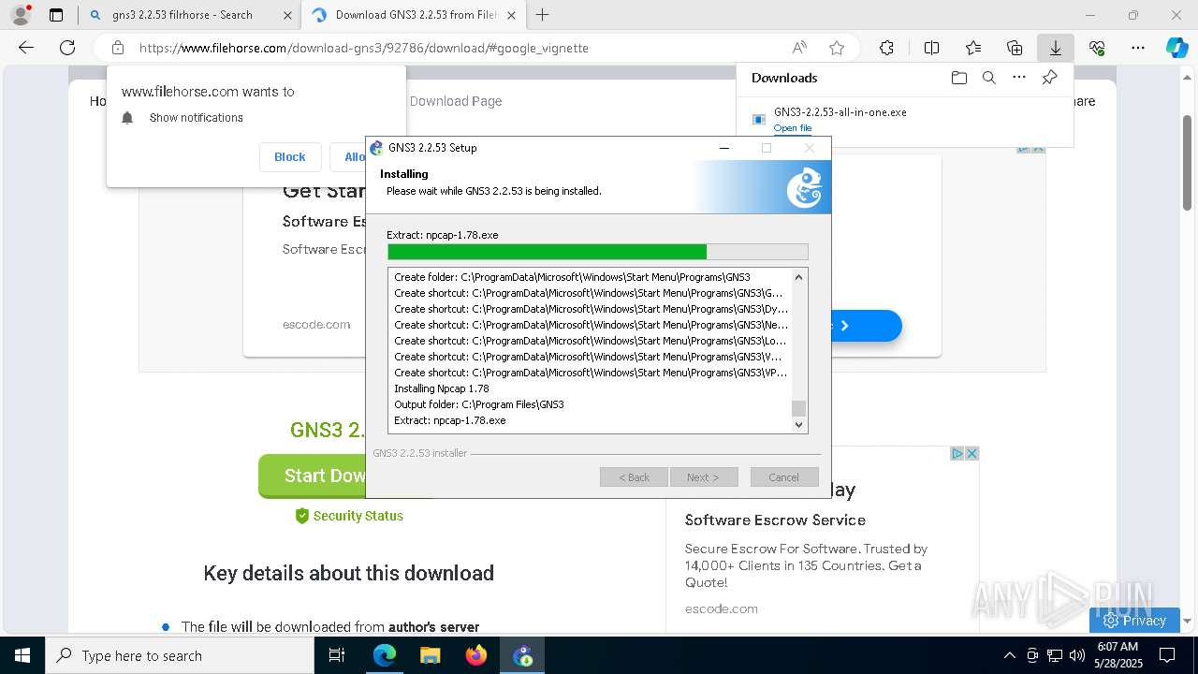The height and width of the screenshot is (674, 1198).
Task: Click the clock showing 6:07 AM
Action: pyautogui.click(x=1118, y=647)
